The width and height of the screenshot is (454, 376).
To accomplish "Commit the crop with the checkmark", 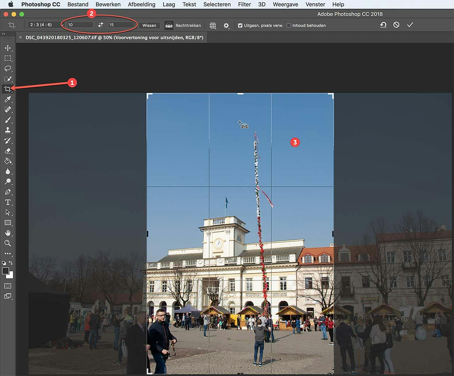I will [x=410, y=25].
